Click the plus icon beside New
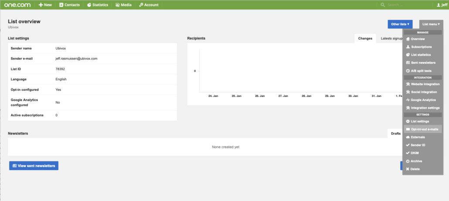The width and height of the screenshot is (449, 201). point(41,5)
